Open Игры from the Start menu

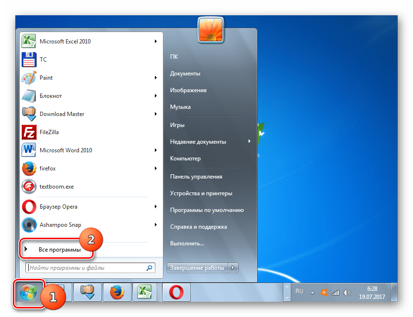[177, 125]
